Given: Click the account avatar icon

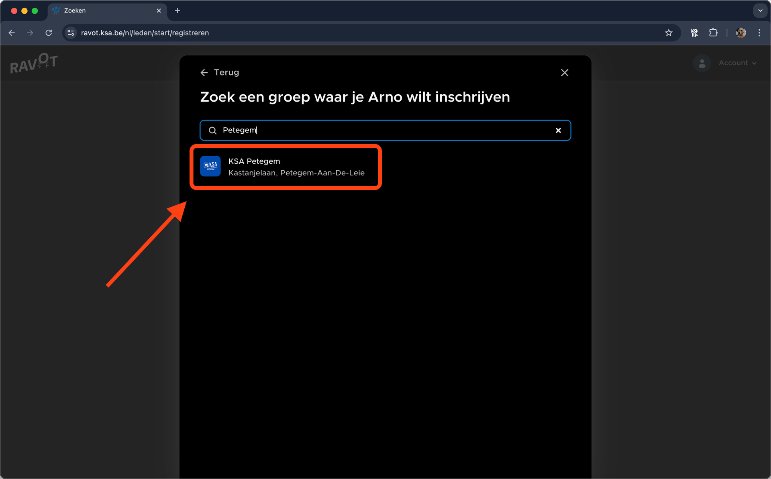Looking at the screenshot, I should [x=702, y=63].
